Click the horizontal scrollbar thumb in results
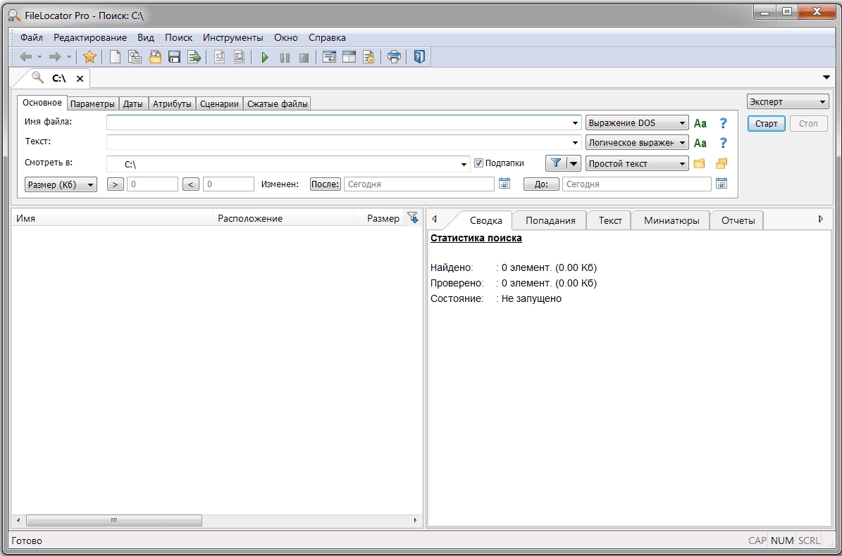The height and width of the screenshot is (556, 842). [114, 520]
